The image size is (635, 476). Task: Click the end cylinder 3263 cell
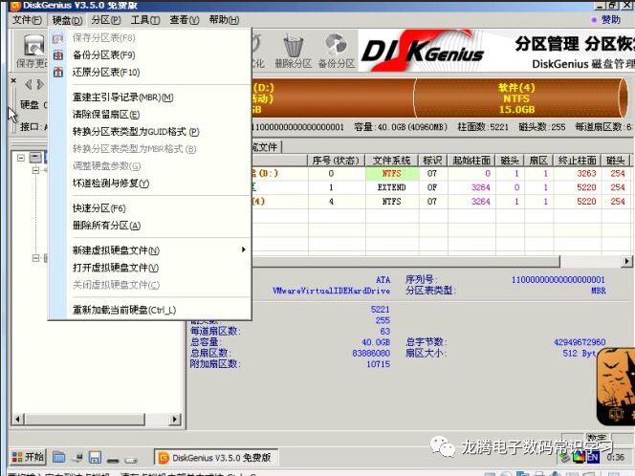(x=578, y=174)
